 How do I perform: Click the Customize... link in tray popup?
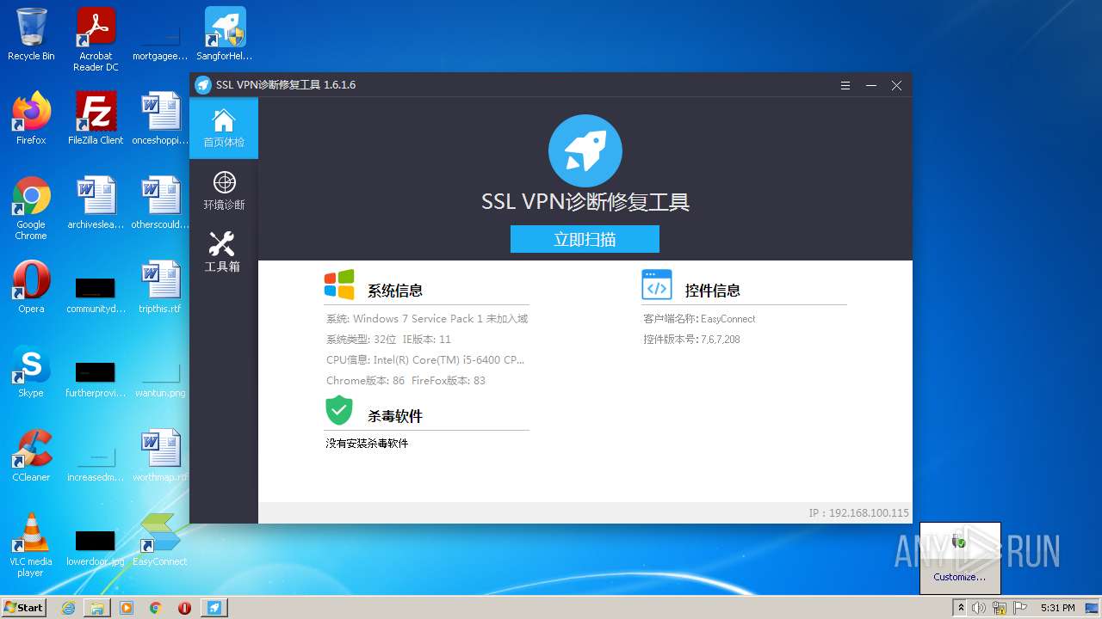(960, 577)
